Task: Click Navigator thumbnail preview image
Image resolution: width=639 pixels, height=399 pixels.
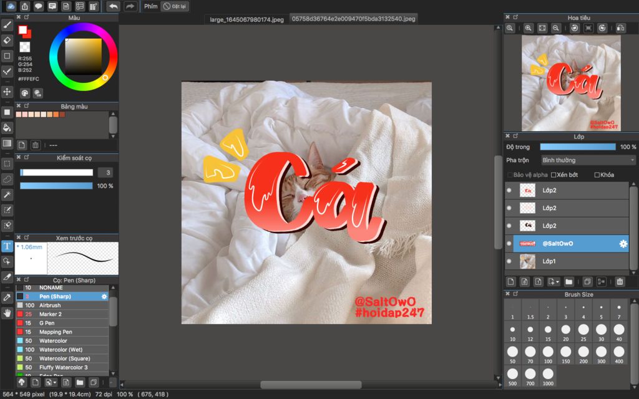Action: 571,83
